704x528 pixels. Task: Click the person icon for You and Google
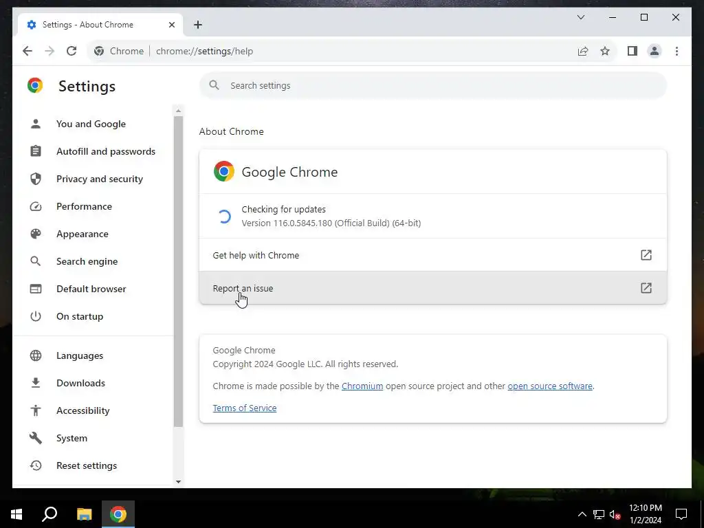(36, 124)
